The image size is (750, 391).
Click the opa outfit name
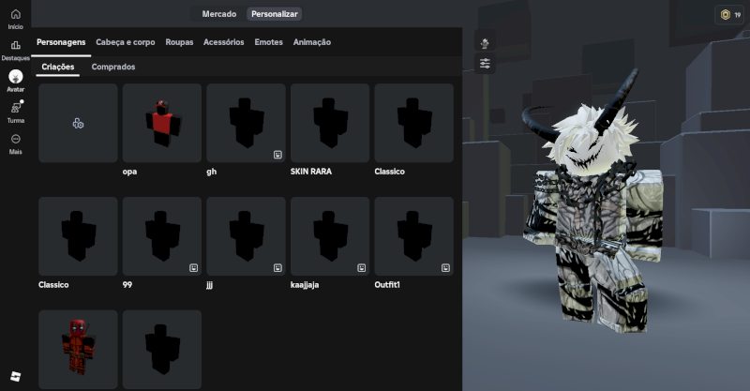pyautogui.click(x=129, y=172)
